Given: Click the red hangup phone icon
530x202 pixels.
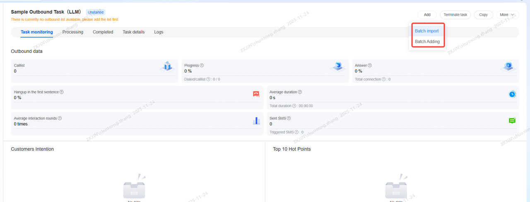Looking at the screenshot, I should [256, 94].
